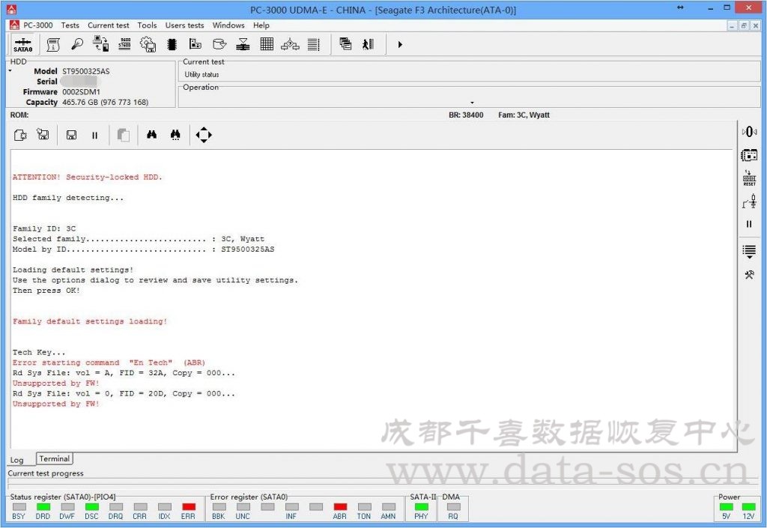
Task: Click the document with gear log icon
Action: point(20,135)
